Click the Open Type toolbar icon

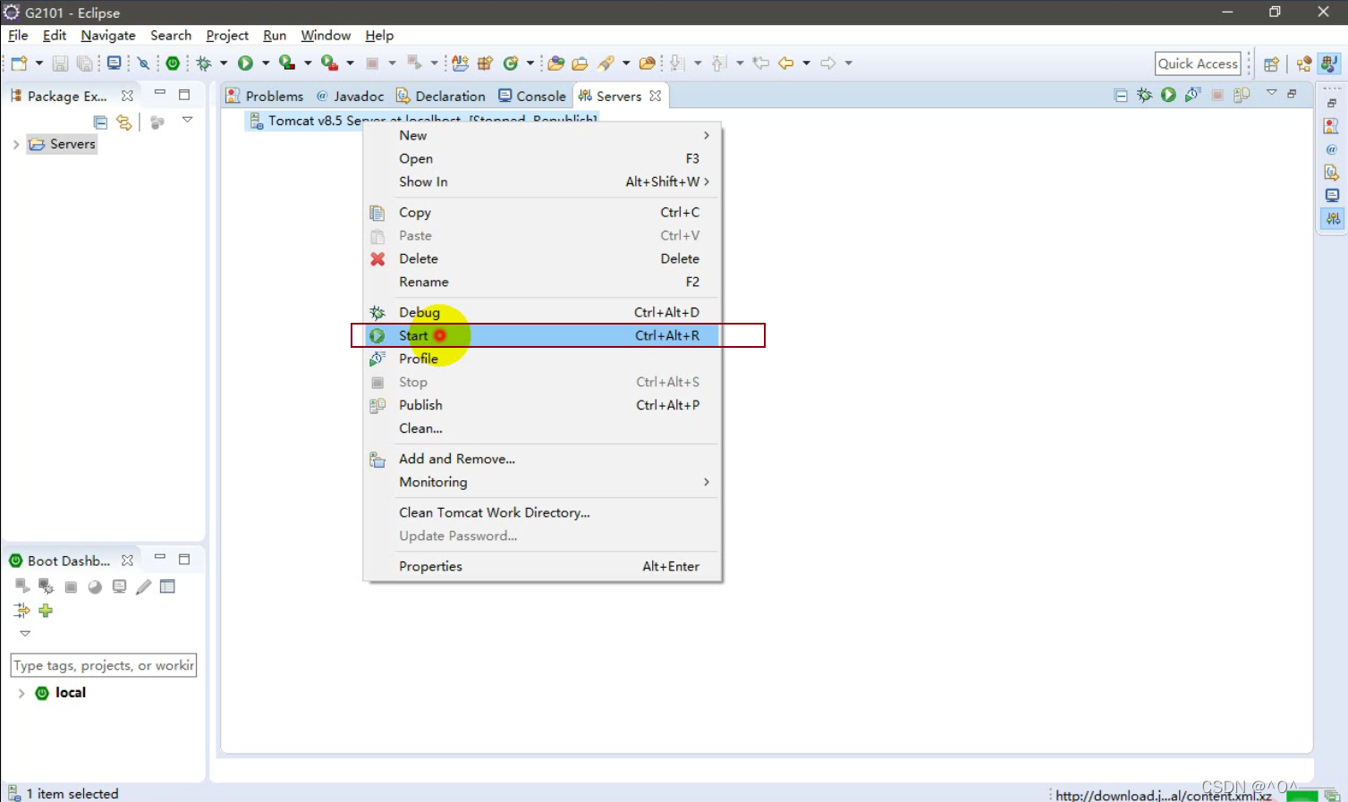[555, 63]
